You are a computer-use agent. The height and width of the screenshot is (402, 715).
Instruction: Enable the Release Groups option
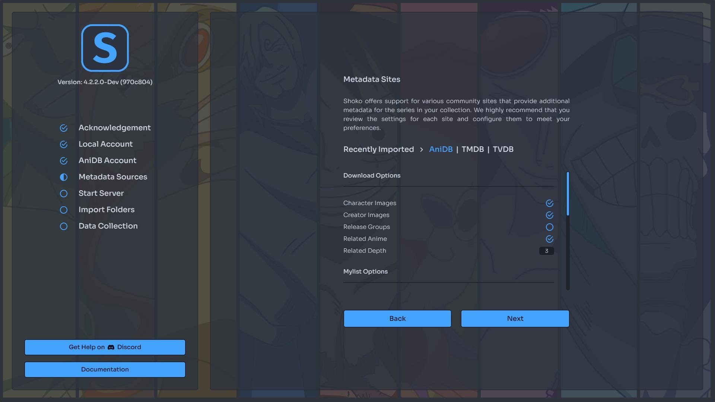pyautogui.click(x=550, y=227)
